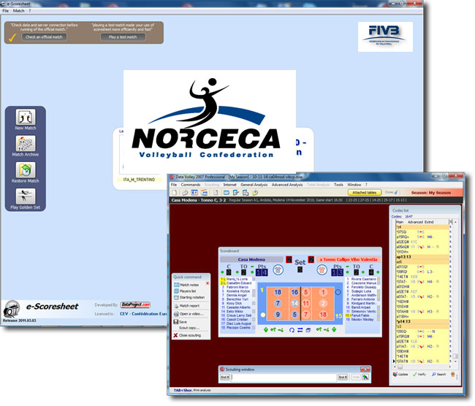This screenshot has width=475, height=406.
Task: Click rightmost icon in Scouting window
Action: click(x=365, y=378)
